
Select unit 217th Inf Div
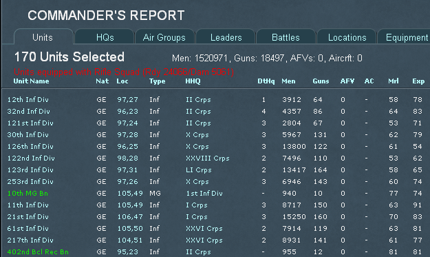pyautogui.click(x=30, y=240)
